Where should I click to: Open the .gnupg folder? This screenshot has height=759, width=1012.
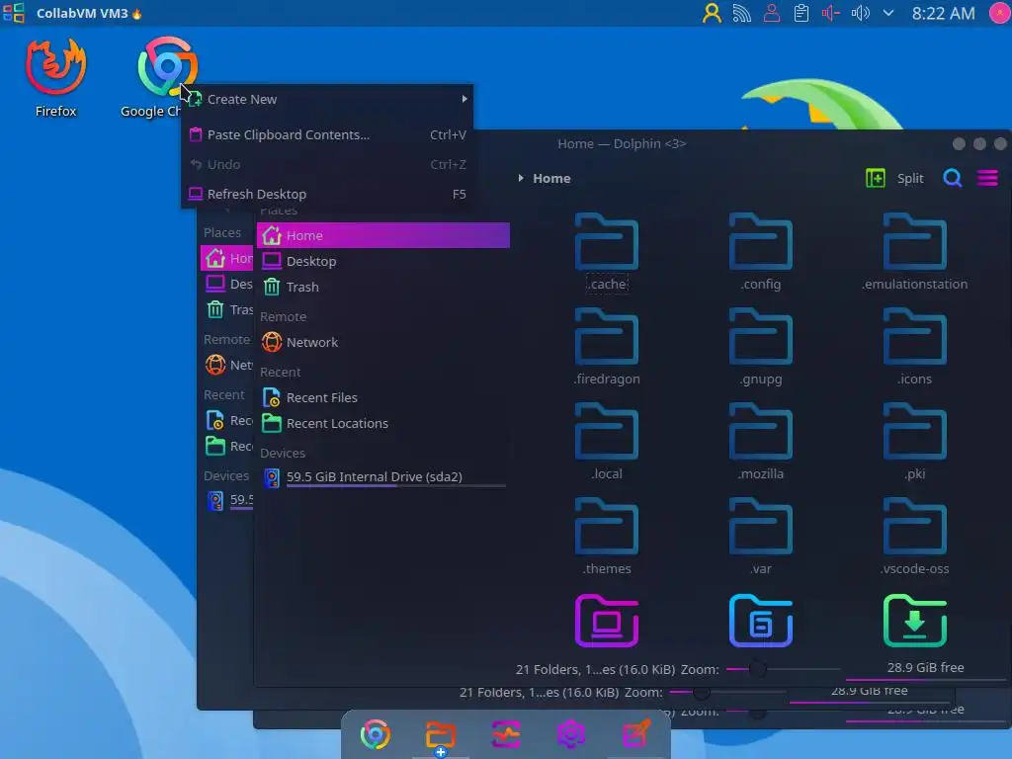pos(760,347)
